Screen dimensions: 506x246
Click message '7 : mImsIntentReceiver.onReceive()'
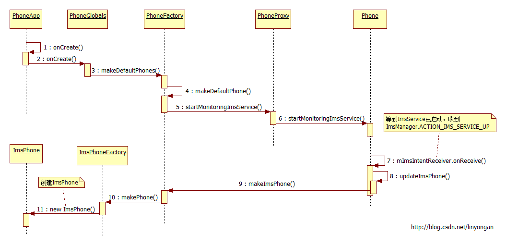[x=436, y=160]
